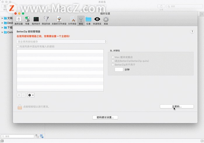
Task: Click the right-arrow panel toggle in status bar
Action: pos(202,141)
